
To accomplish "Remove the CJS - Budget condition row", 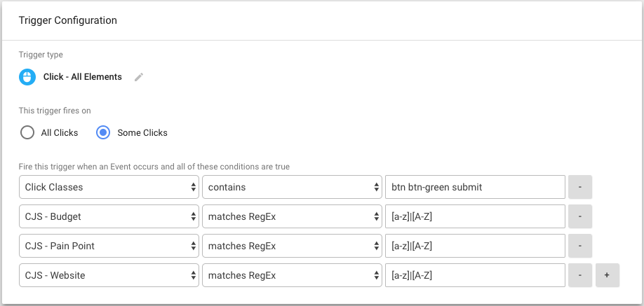I will click(580, 216).
